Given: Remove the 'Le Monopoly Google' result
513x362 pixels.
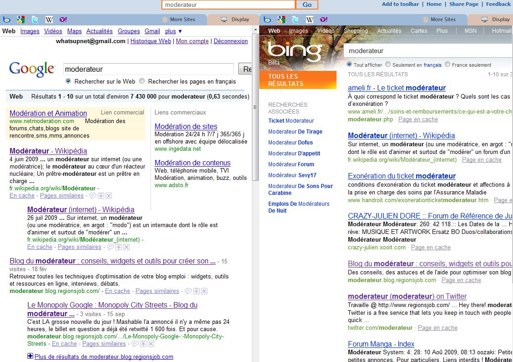Looking at the screenshot, I should [x=151, y=344].
